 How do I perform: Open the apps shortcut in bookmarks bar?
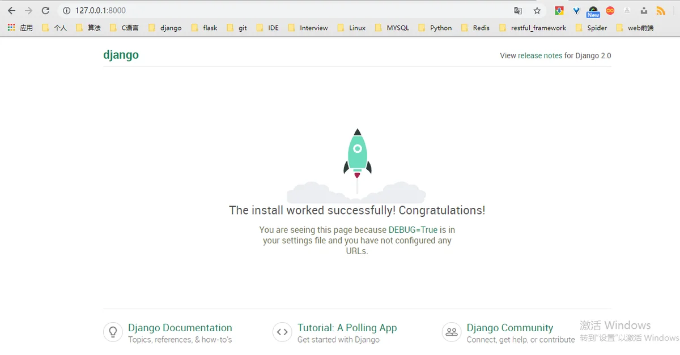pos(20,28)
